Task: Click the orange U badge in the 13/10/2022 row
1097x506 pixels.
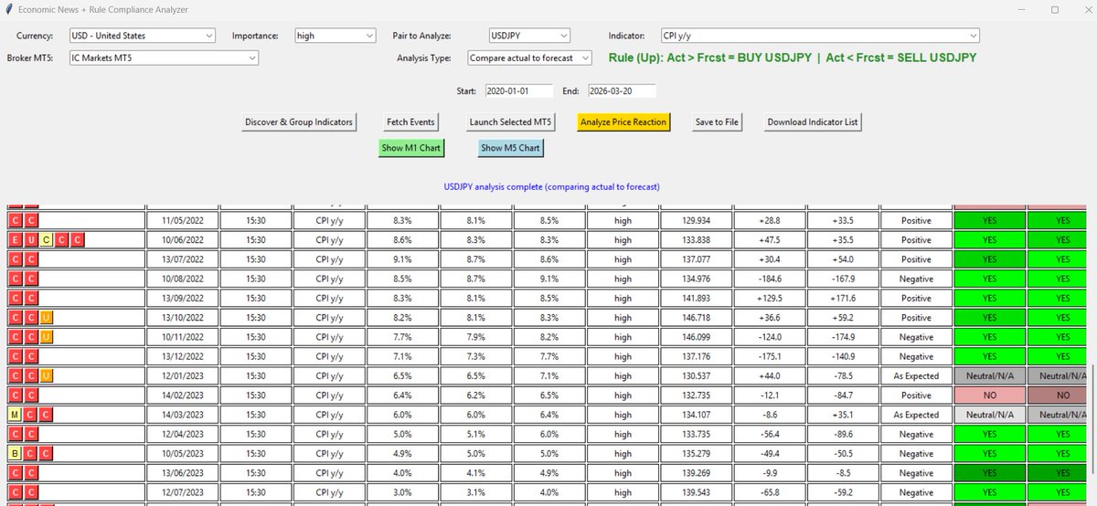Action: click(x=47, y=317)
